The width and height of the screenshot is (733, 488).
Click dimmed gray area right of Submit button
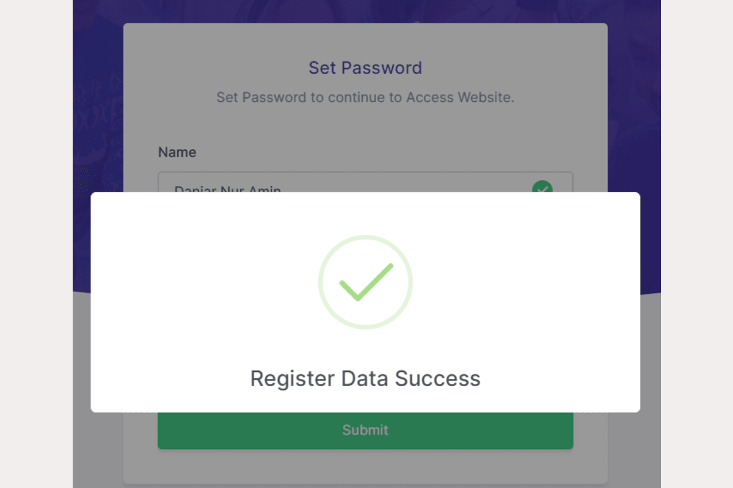click(590, 430)
